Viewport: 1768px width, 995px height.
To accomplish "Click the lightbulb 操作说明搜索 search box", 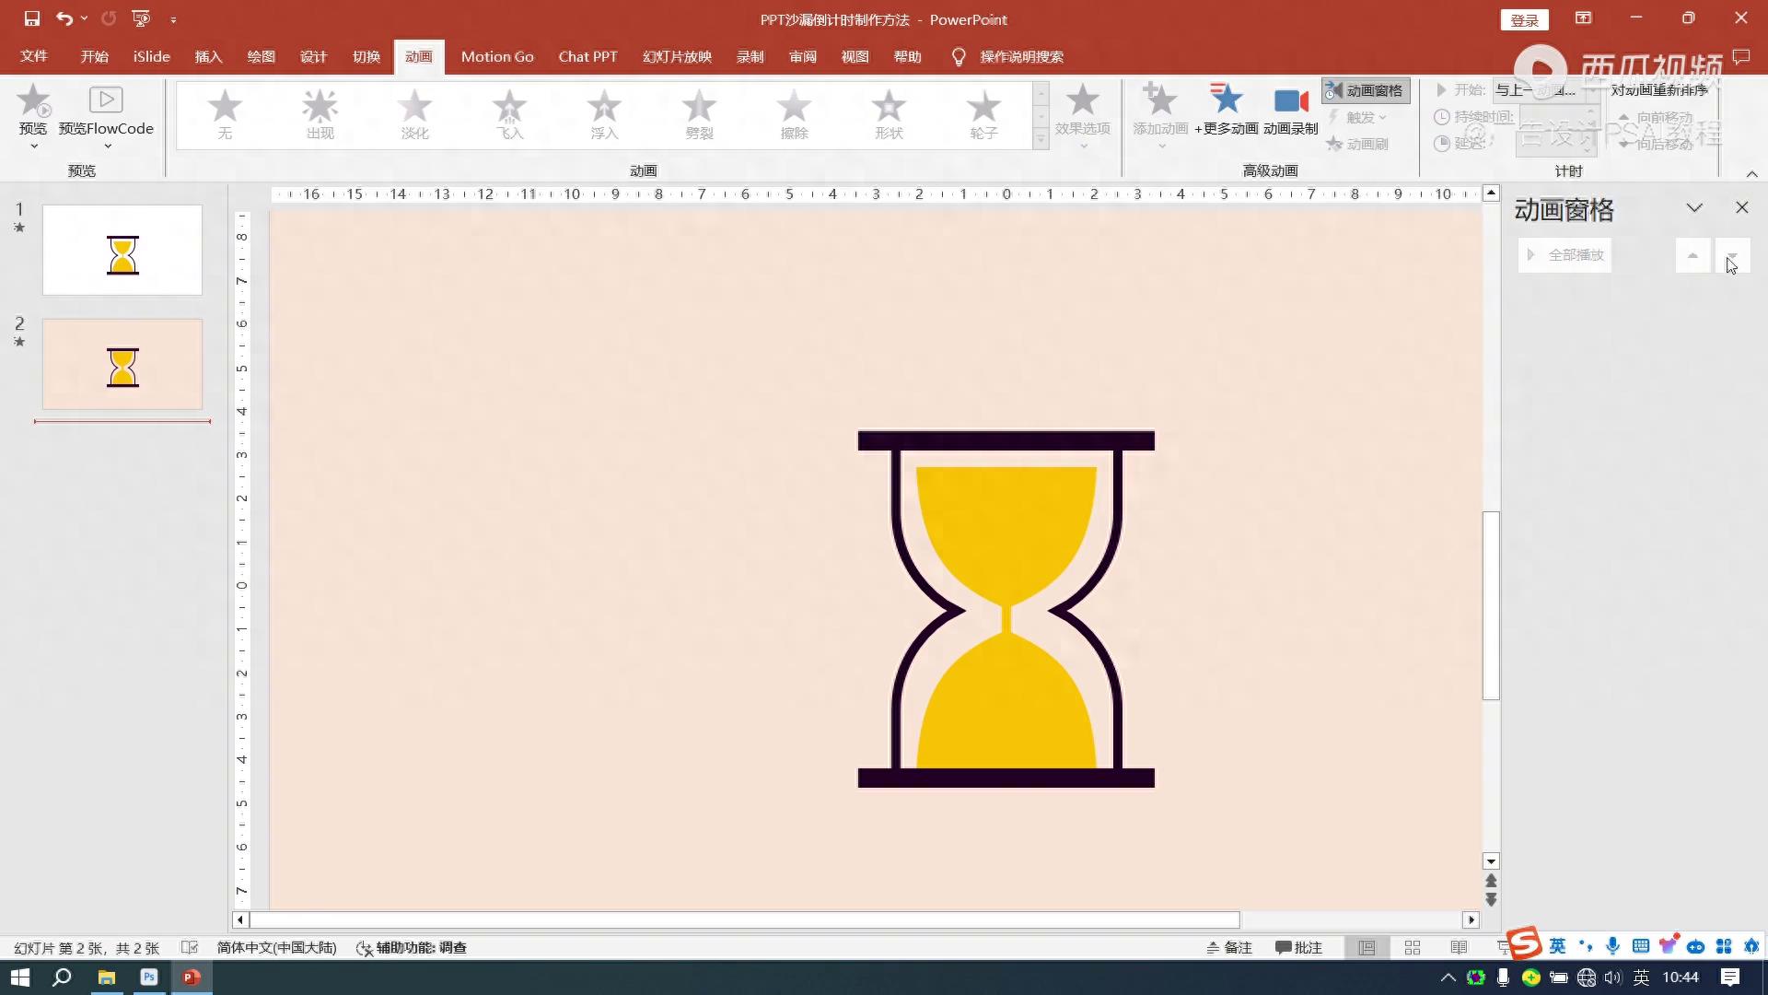I will pos(1007,56).
